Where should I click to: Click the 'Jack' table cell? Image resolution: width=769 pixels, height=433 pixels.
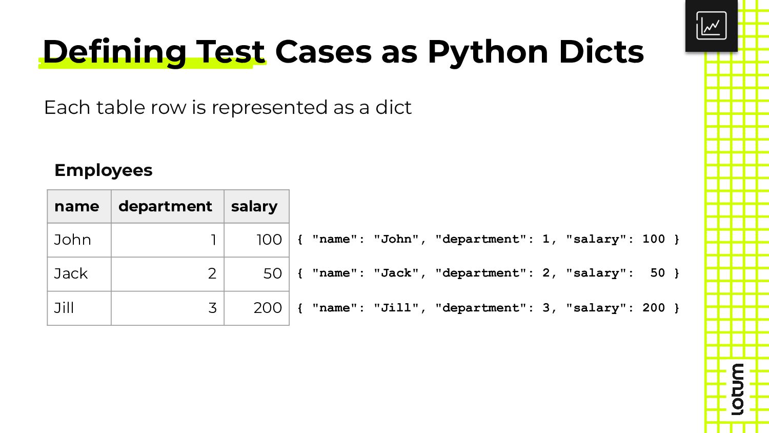pos(79,274)
